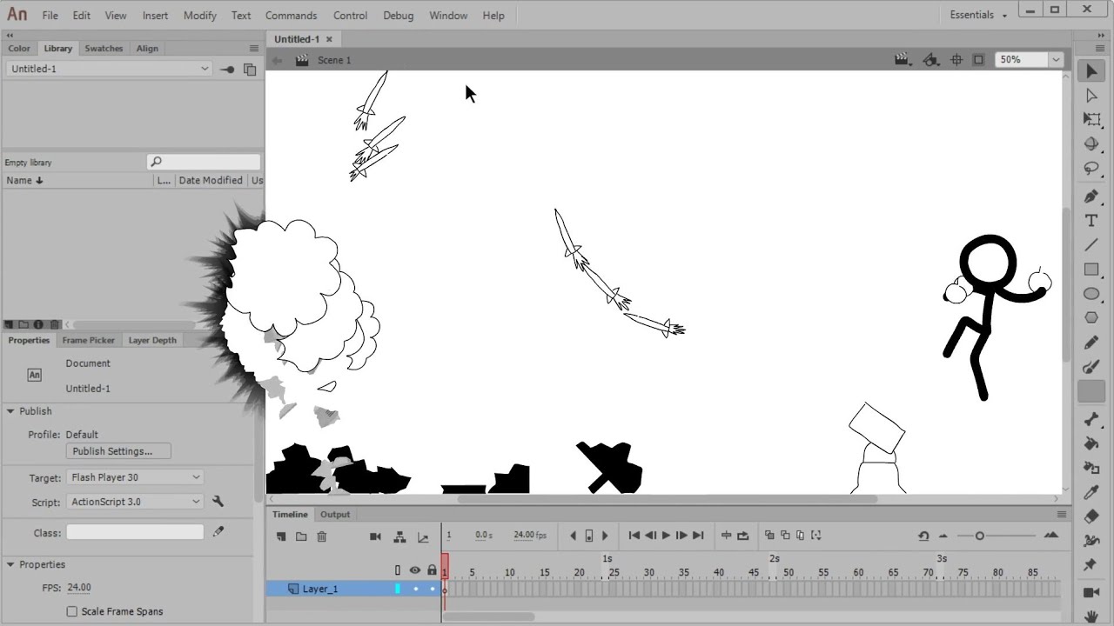
Task: Select the Eraser tool
Action: (x=1091, y=516)
